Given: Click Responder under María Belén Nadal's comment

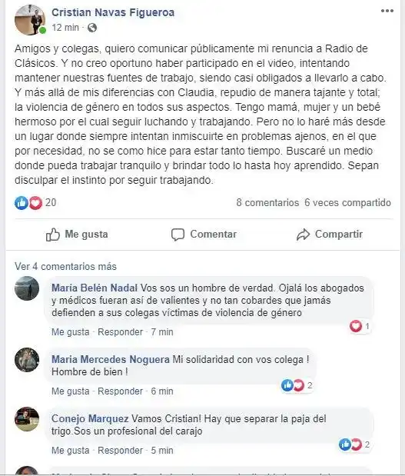Looking at the screenshot, I should pyautogui.click(x=120, y=332).
